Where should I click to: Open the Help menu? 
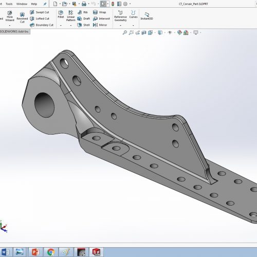point(34,4)
